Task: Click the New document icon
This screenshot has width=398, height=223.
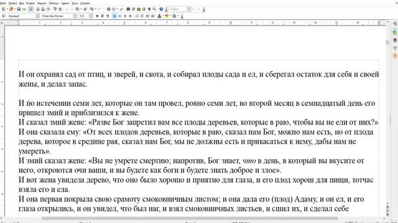Action: tap(4, 9)
